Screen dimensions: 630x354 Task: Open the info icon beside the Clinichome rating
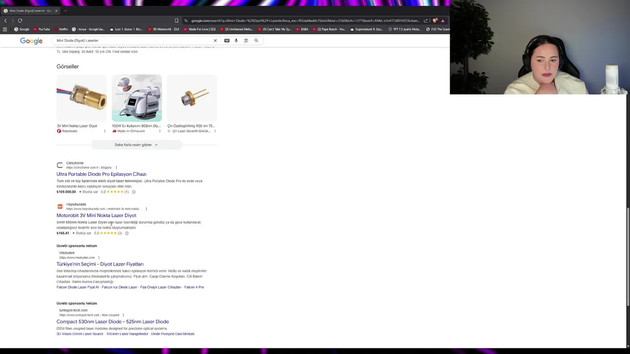(x=133, y=192)
